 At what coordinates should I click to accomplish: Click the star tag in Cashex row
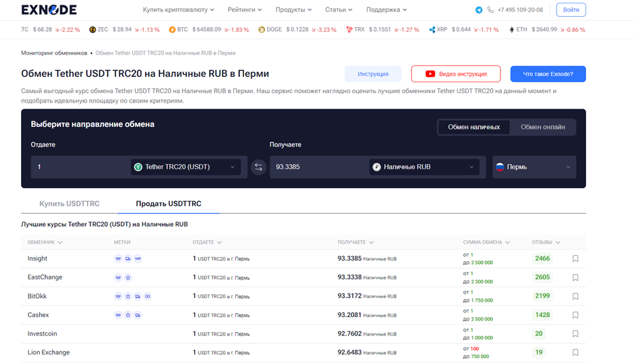click(x=127, y=315)
